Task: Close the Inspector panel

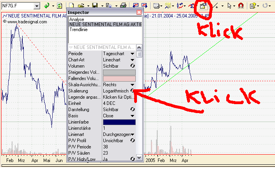Action: [139, 12]
